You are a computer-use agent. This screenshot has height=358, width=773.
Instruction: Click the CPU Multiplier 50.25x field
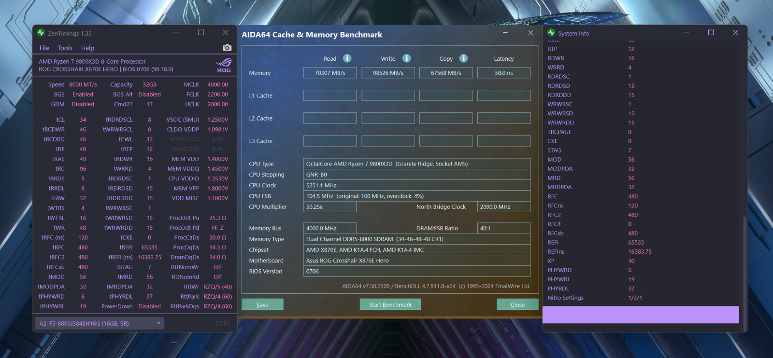[x=330, y=207]
